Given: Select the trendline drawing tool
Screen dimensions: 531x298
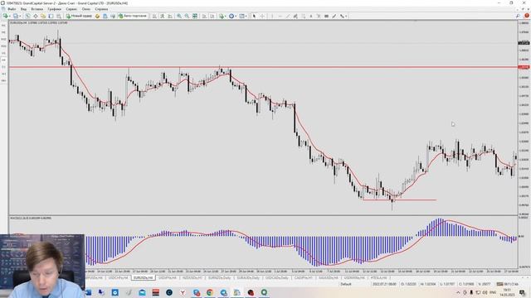Looking at the screenshot, I should 288,16.
